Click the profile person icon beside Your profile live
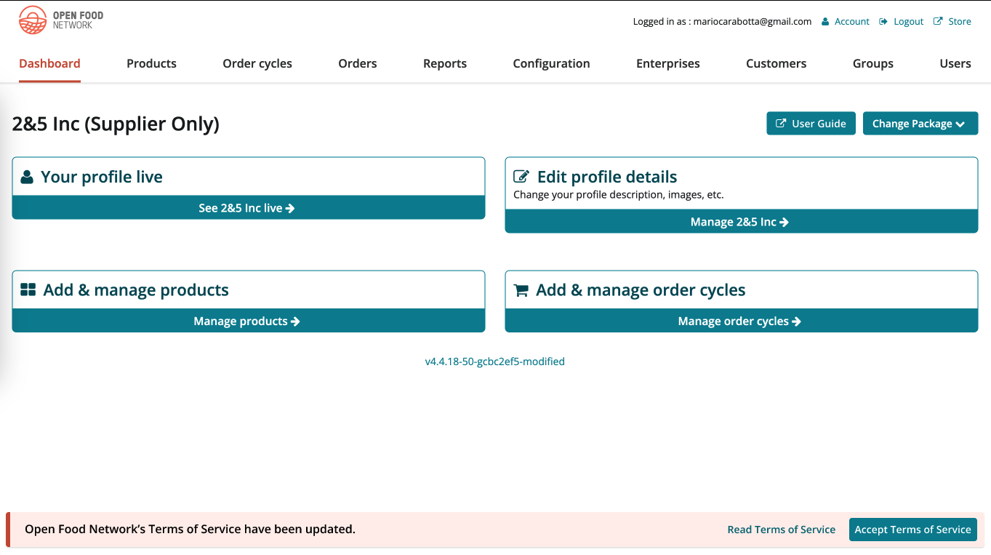 point(27,175)
